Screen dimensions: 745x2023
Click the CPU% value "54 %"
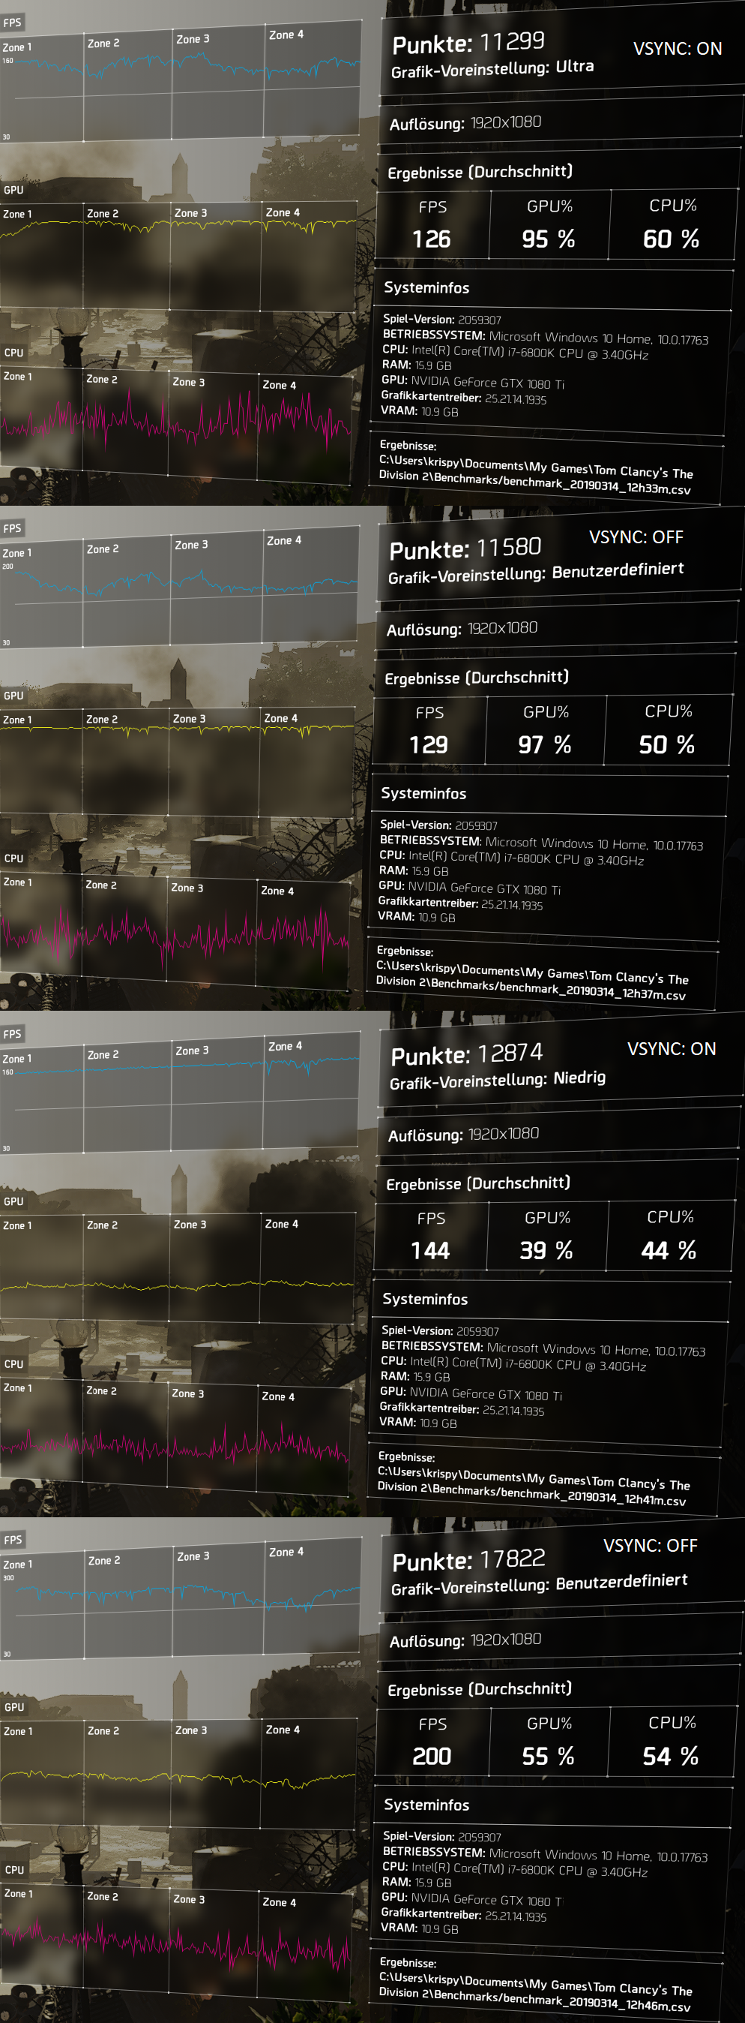[x=671, y=1757]
